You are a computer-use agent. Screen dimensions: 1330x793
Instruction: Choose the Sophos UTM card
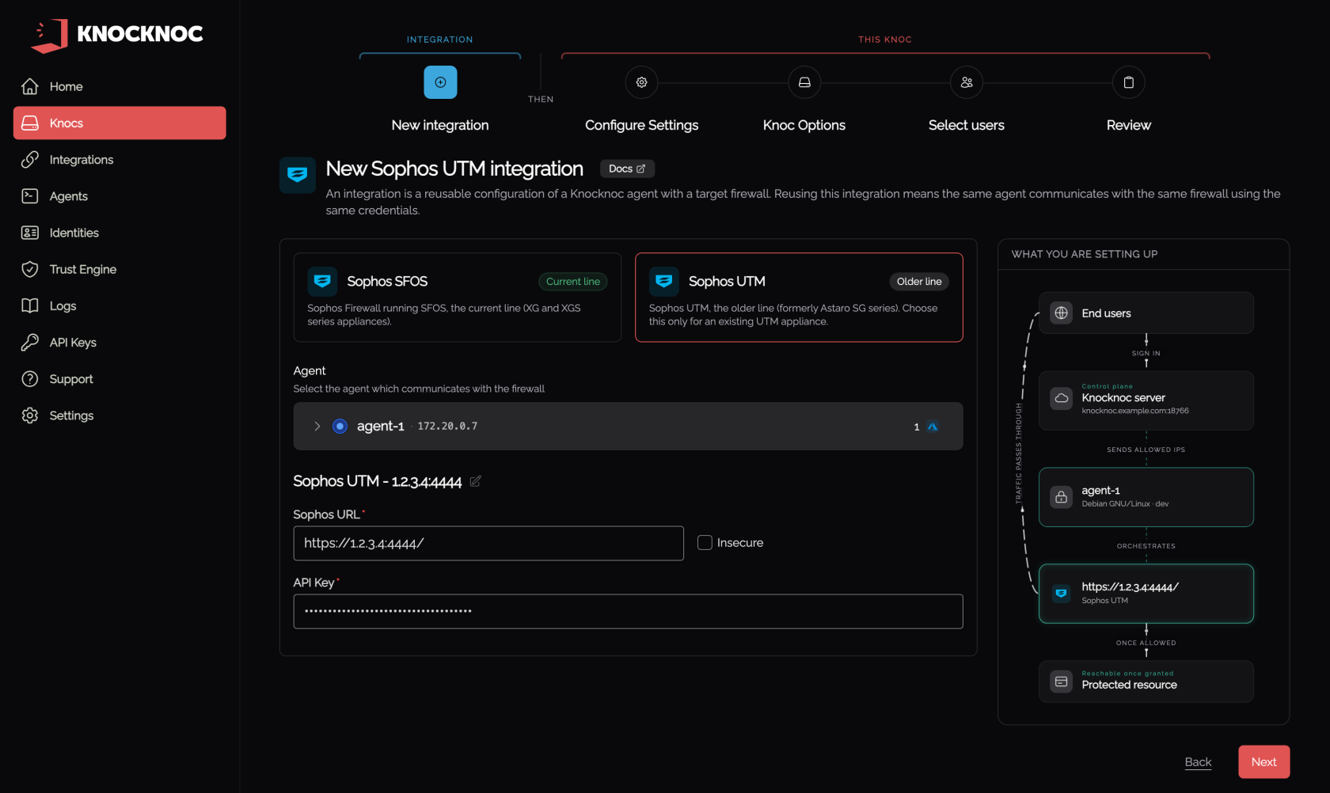[x=799, y=298]
